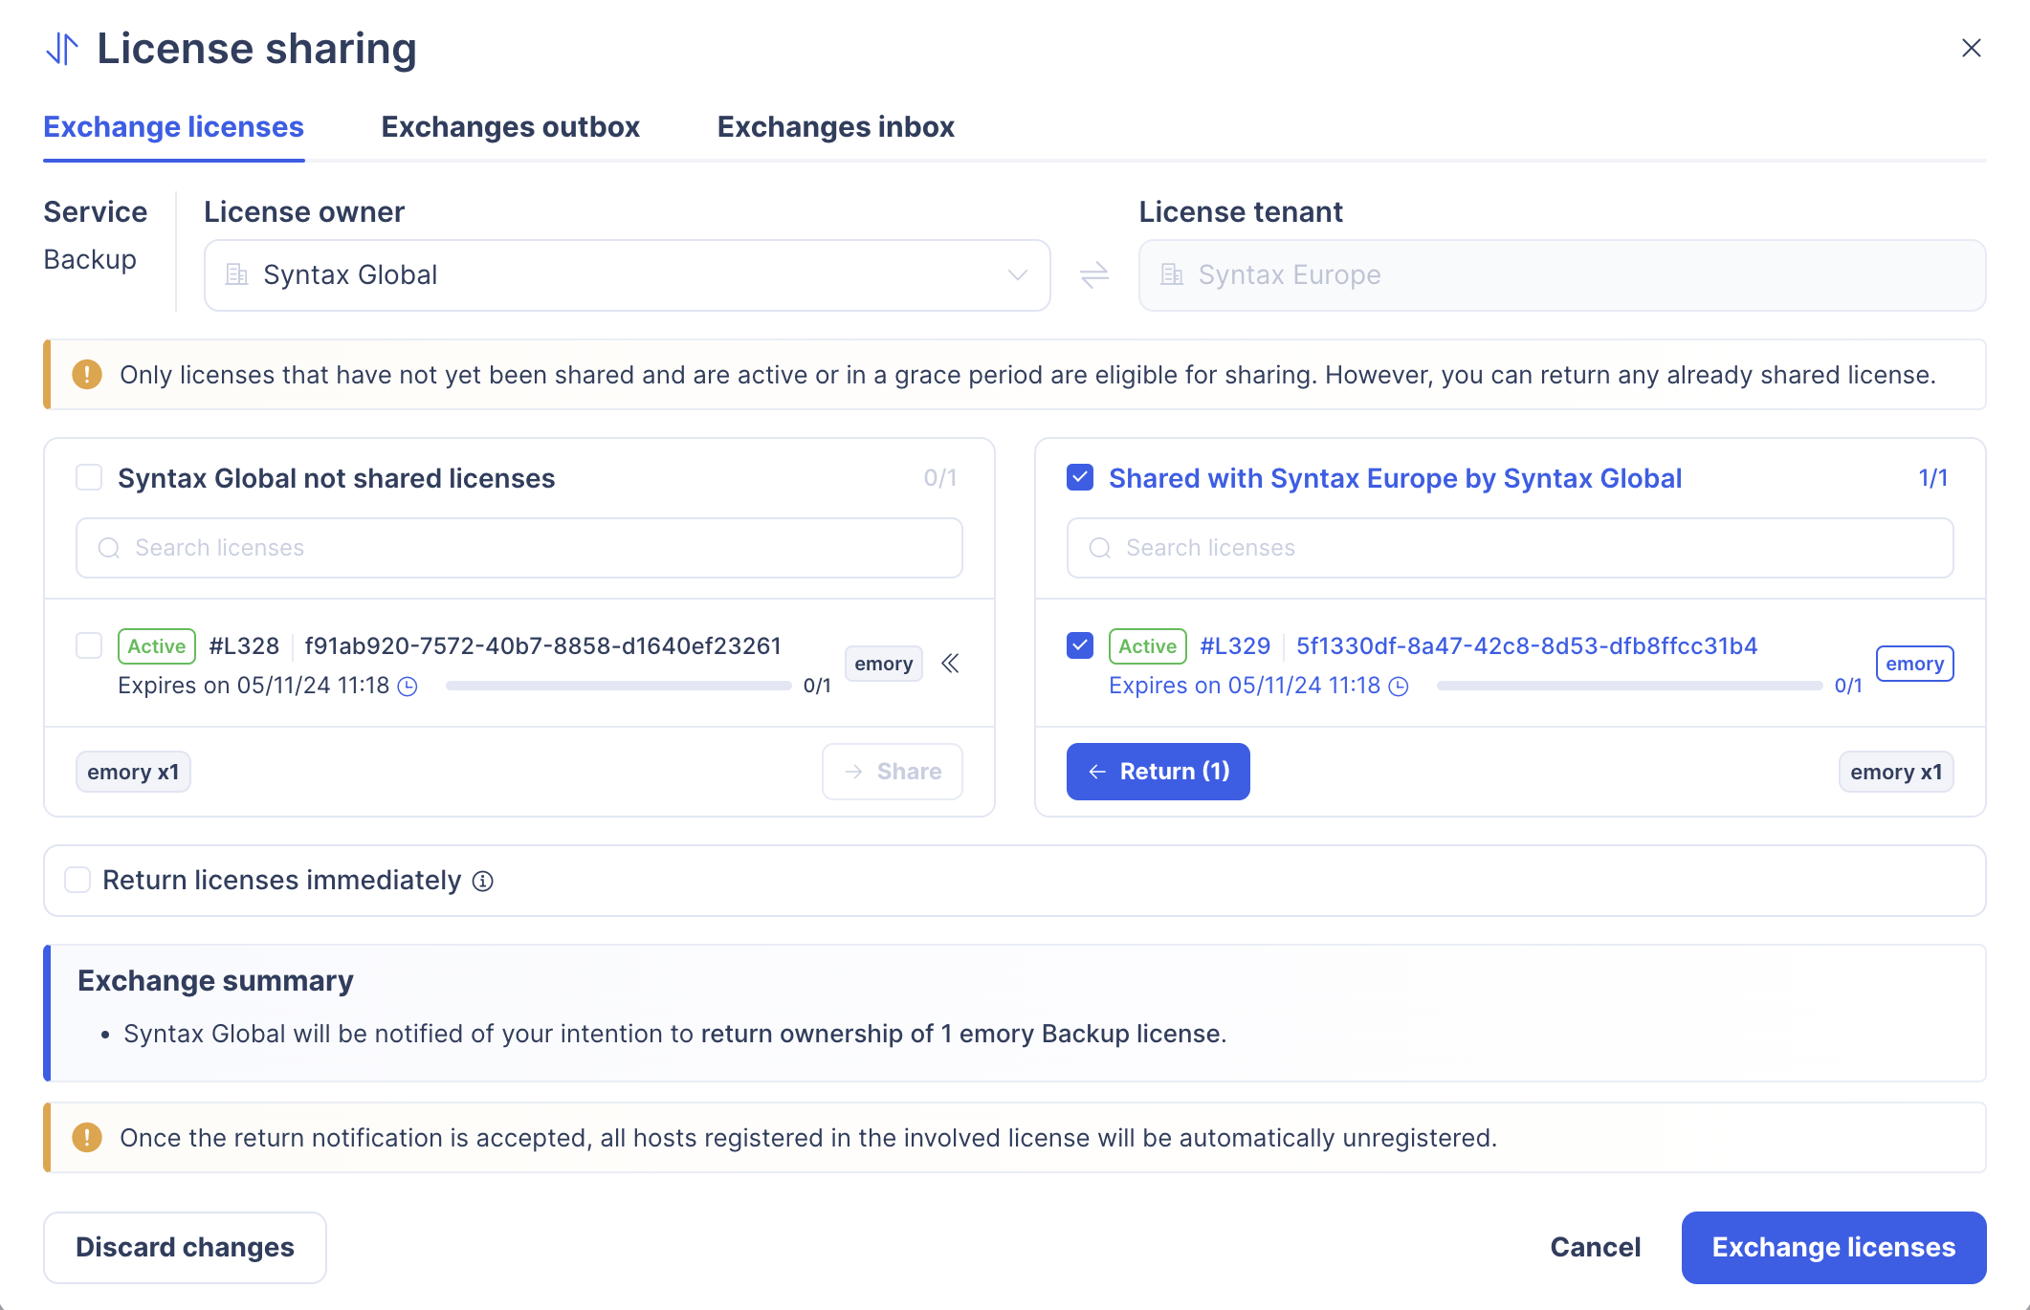Screen dimensions: 2030x1310
Task: Click the clock icon next to L329 expiry
Action: (1399, 687)
